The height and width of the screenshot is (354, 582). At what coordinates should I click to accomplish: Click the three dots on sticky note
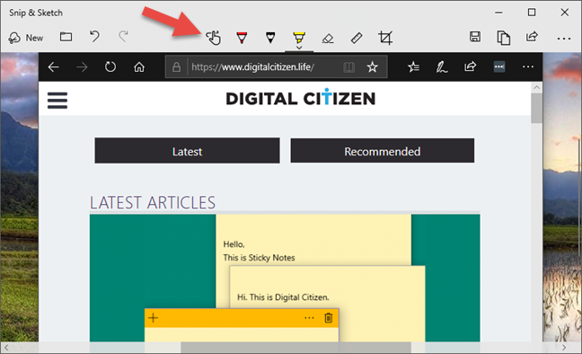(x=309, y=318)
